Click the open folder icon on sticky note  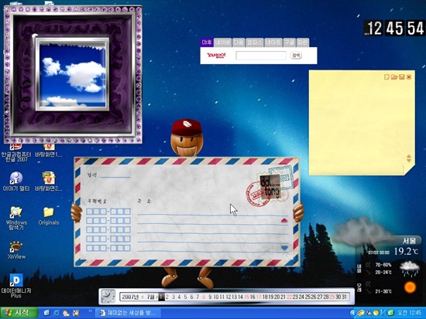pyautogui.click(x=394, y=77)
